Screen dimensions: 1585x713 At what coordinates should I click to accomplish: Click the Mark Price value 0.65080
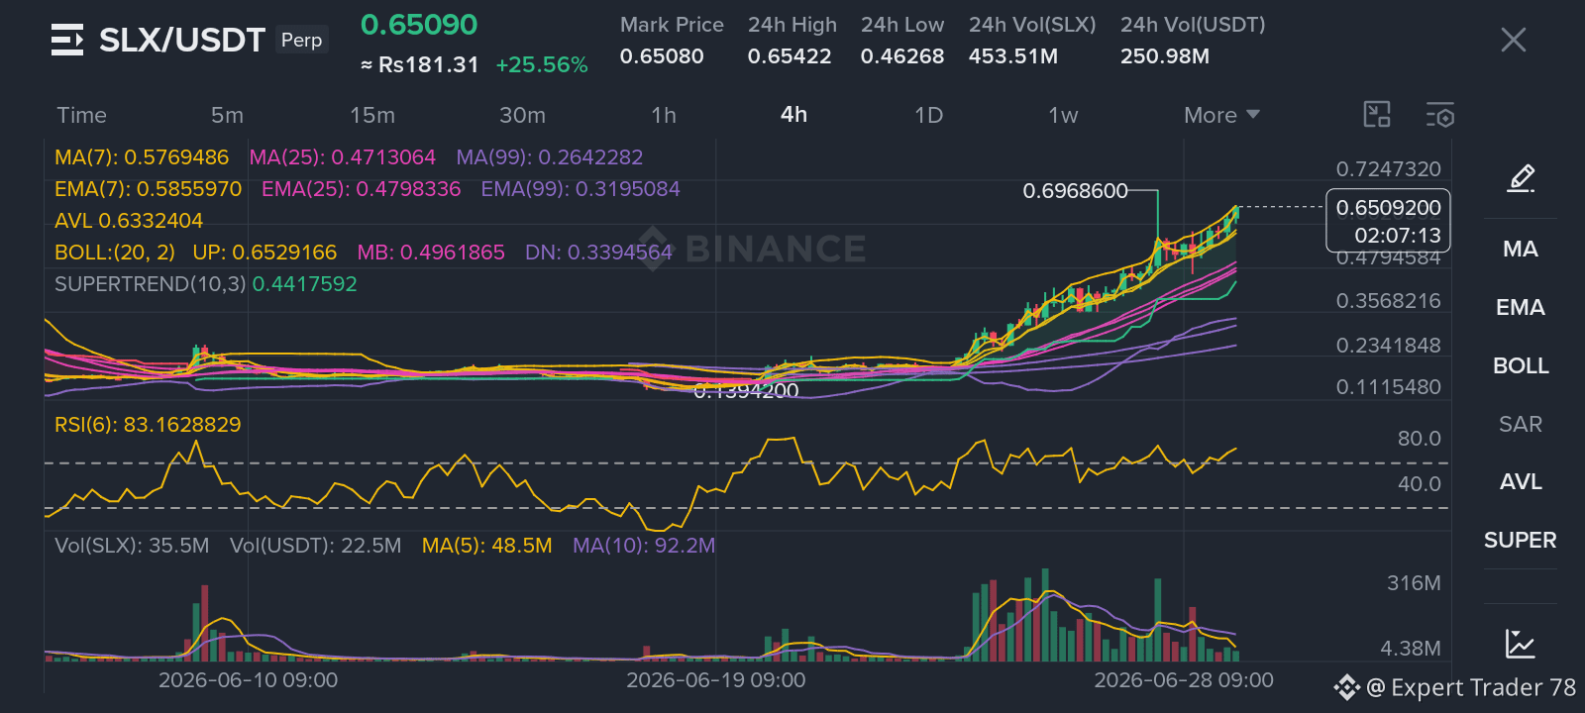[x=662, y=56]
